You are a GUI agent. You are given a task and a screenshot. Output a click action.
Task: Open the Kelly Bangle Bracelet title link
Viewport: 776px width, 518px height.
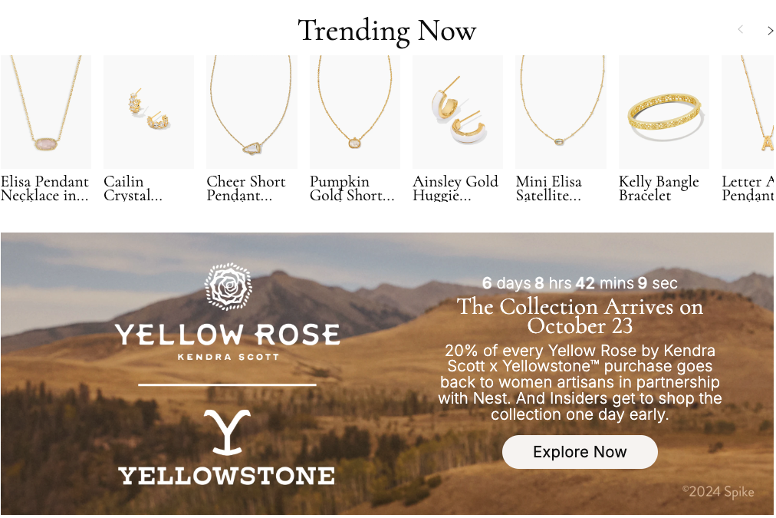point(659,188)
